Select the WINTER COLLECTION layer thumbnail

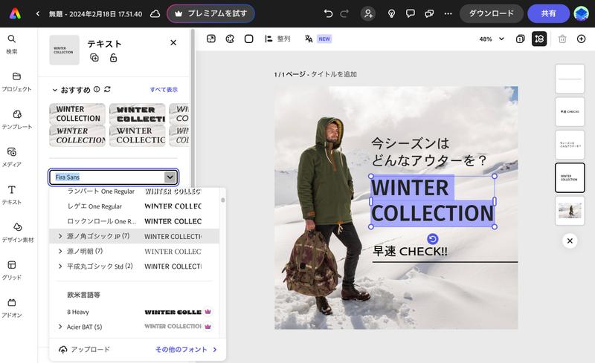click(x=570, y=178)
